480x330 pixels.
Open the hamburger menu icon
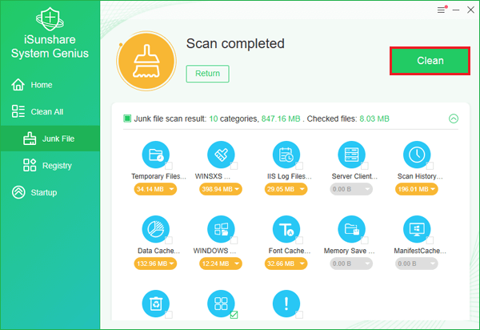(441, 10)
